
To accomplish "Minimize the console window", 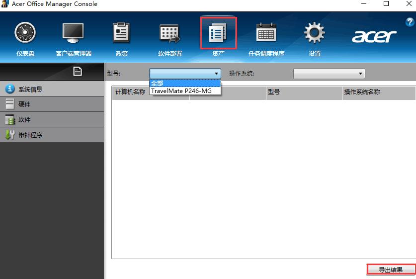I will [364, 3].
